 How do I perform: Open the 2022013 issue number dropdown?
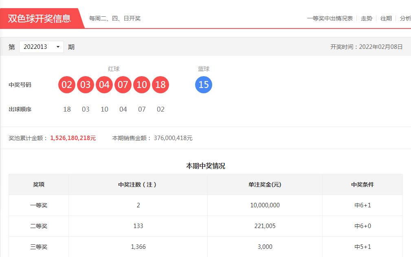coord(42,47)
